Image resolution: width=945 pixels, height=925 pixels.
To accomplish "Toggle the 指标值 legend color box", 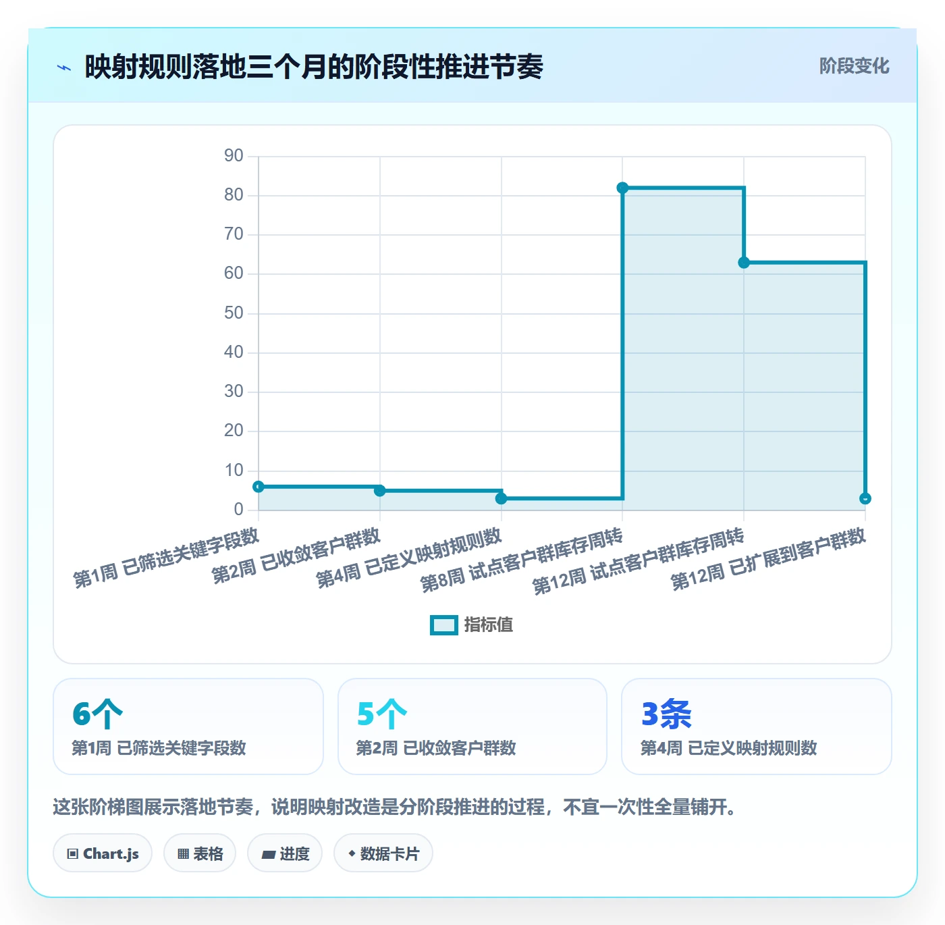I will [x=444, y=625].
